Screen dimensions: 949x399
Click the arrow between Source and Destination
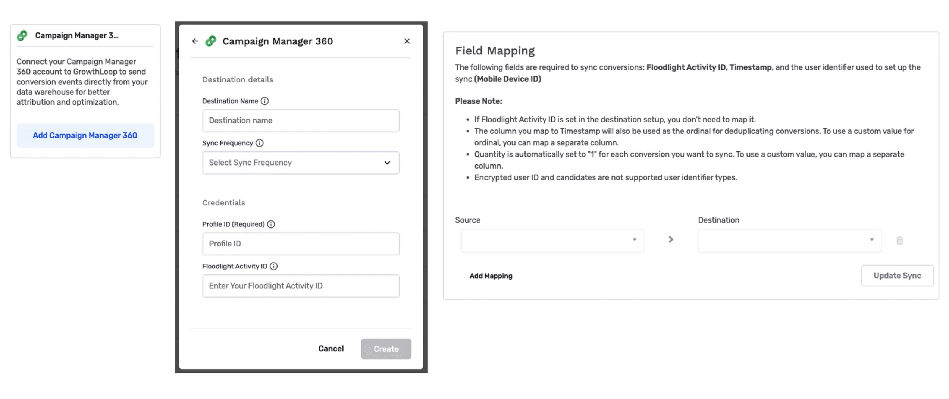click(x=671, y=239)
